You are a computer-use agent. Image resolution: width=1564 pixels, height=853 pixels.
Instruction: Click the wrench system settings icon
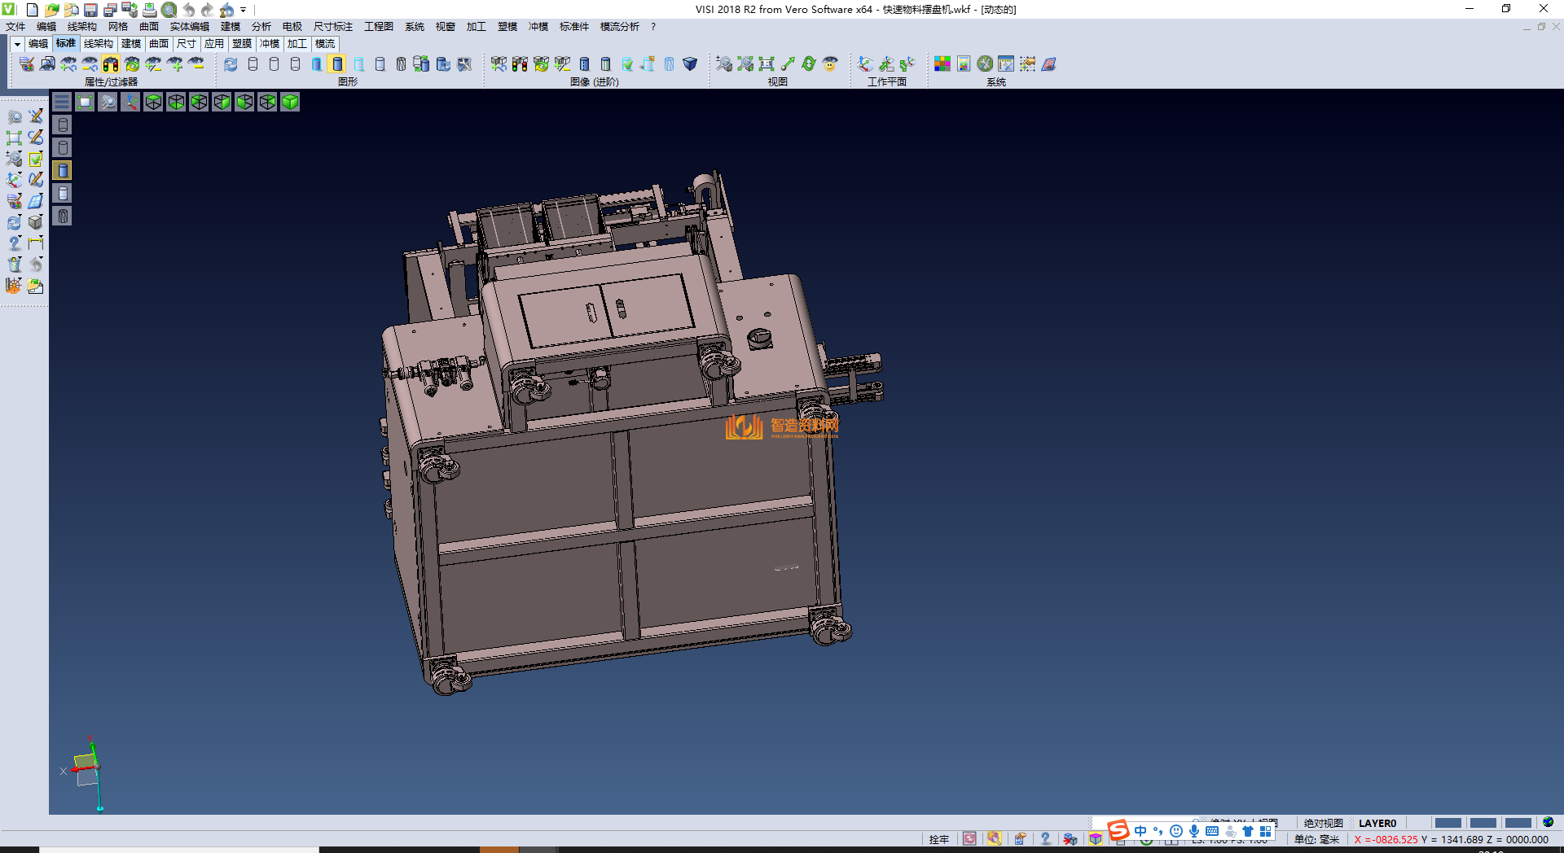click(x=985, y=64)
